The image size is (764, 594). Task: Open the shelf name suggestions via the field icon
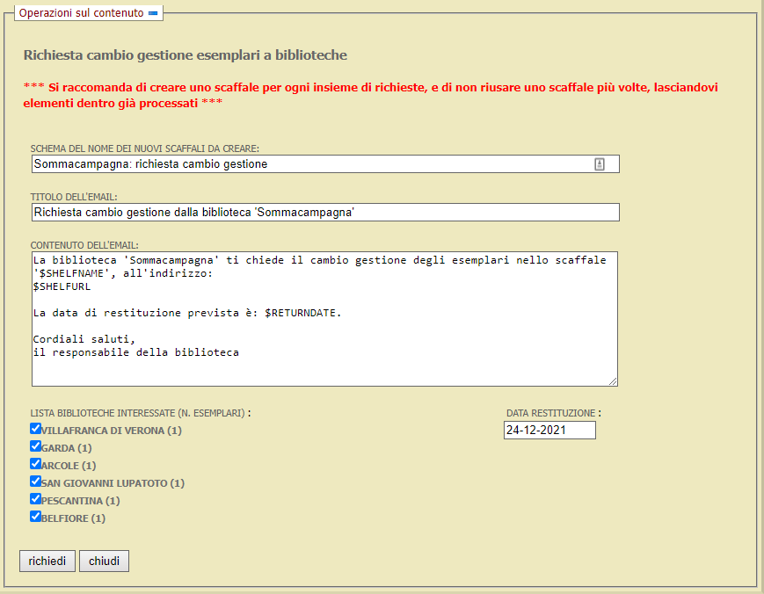coord(599,163)
